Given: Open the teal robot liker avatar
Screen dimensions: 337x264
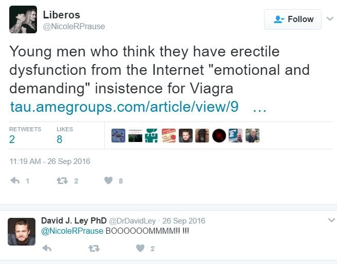Looking at the screenshot, I should coord(152,135).
